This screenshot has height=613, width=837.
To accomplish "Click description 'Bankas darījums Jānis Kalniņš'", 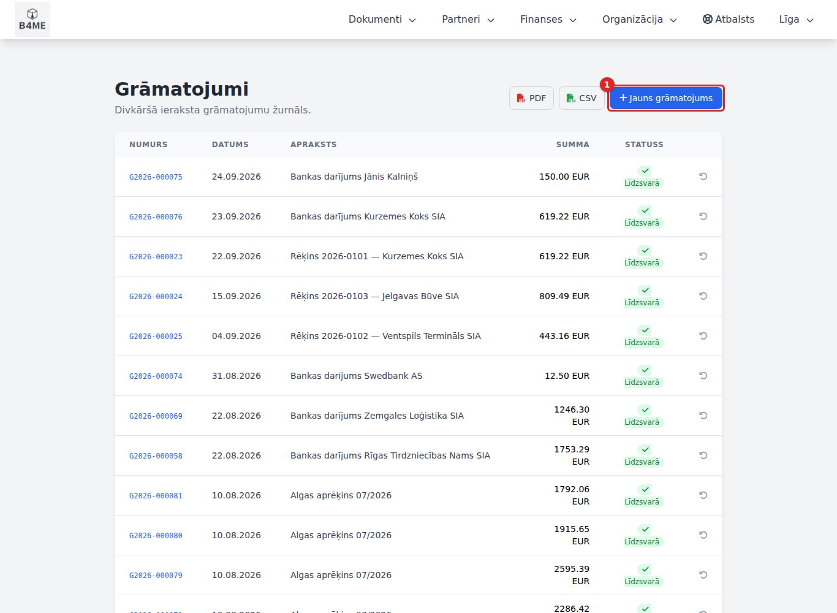I will [354, 177].
